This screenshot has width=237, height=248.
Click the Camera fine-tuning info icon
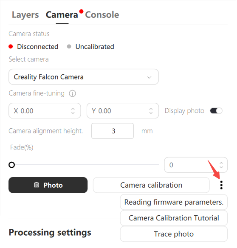(73, 93)
